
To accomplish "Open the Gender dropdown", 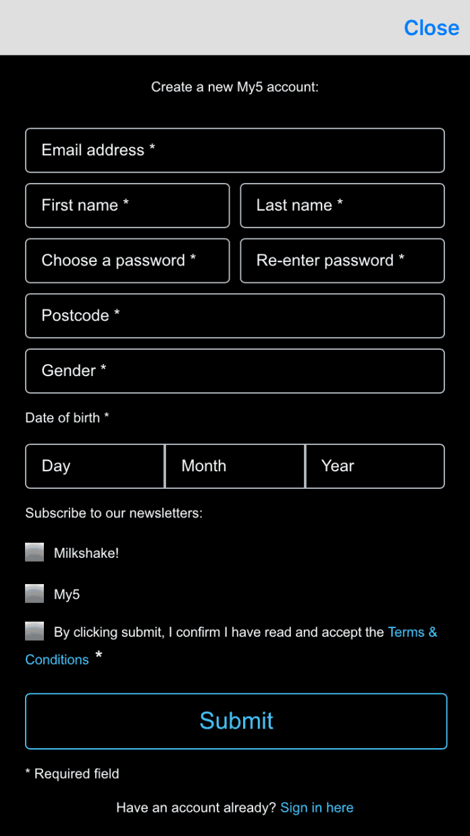I will pos(235,371).
